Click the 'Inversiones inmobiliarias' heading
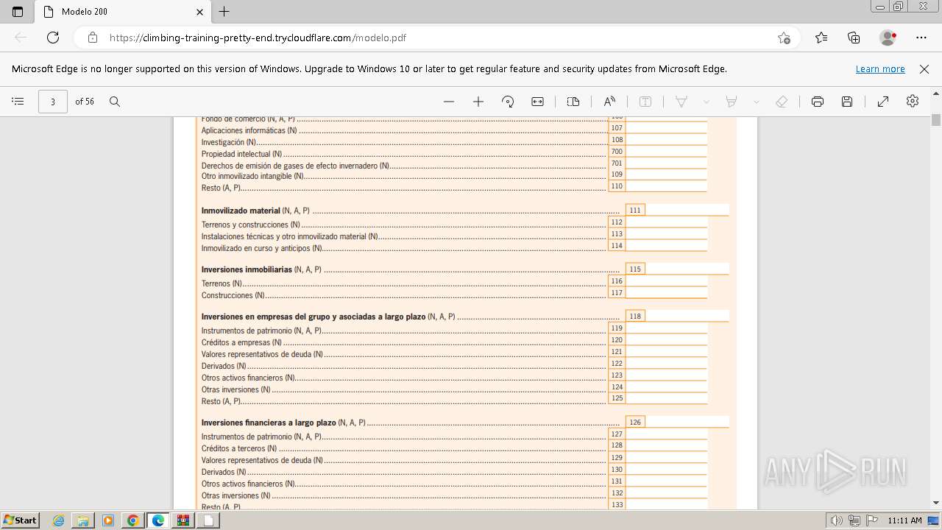The height and width of the screenshot is (530, 942). tap(247, 269)
